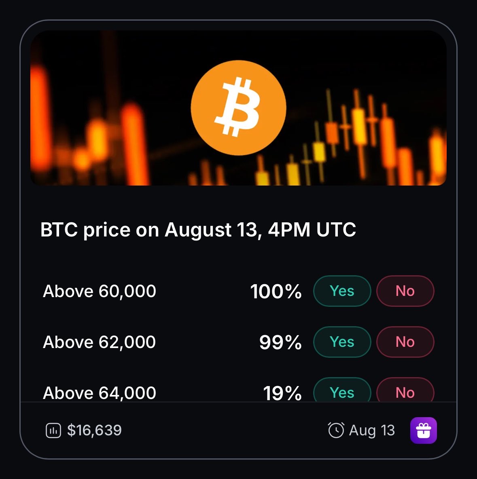The height and width of the screenshot is (479, 477).
Task: Click the volume bar chart icon
Action: pos(53,430)
